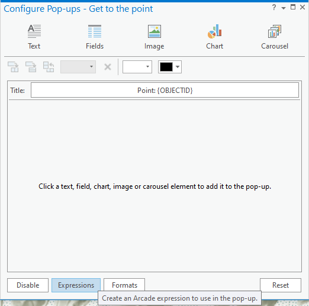Click the Disable pop-ups button
Screen dimensions: 309x306
(28, 285)
